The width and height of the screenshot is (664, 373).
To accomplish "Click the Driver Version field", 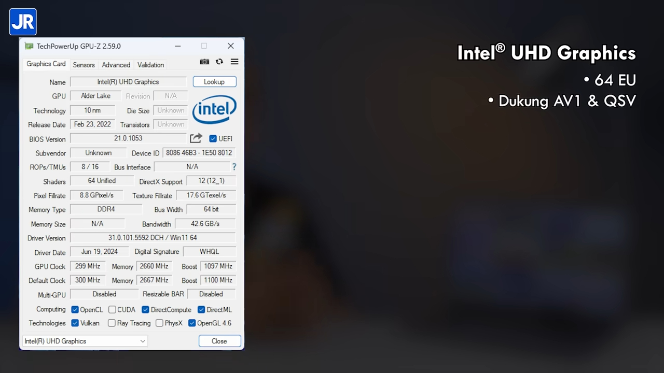I will 153,238.
